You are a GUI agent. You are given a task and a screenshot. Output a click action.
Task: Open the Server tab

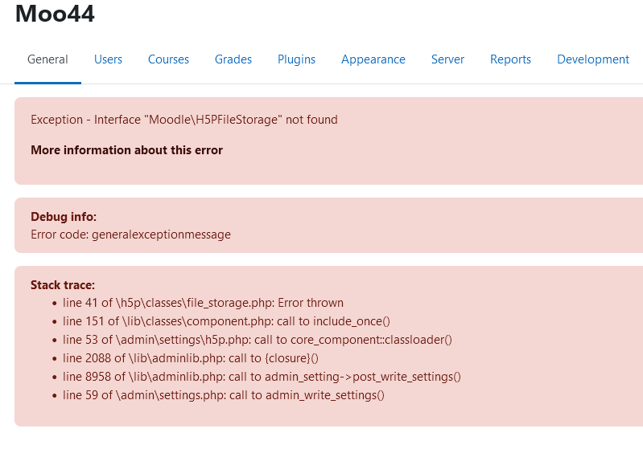pyautogui.click(x=447, y=59)
